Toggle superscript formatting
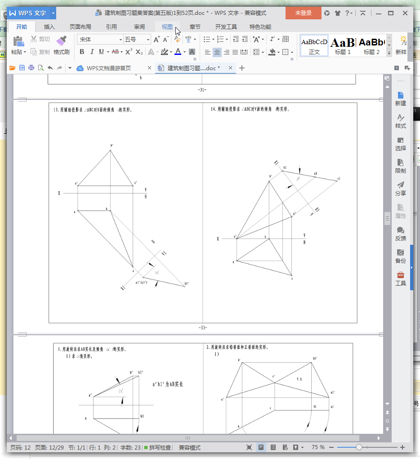 [129, 52]
